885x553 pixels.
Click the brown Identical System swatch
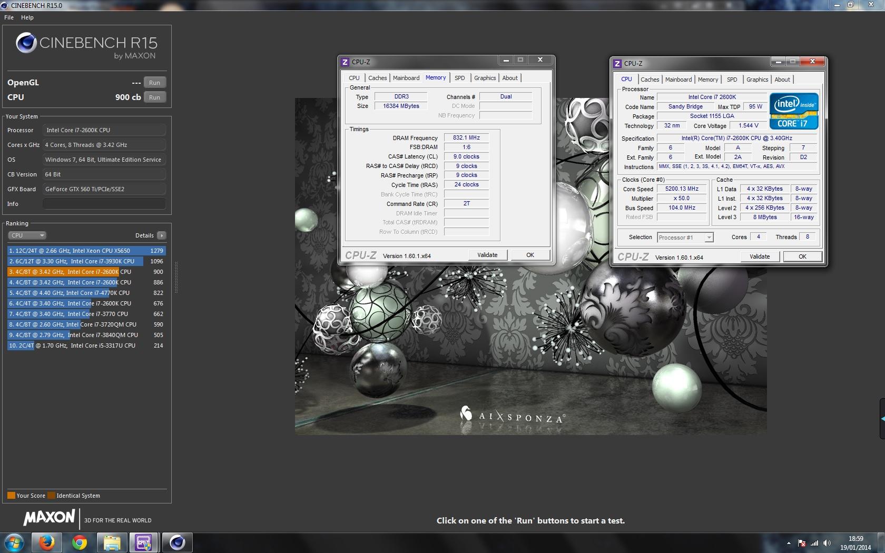[x=51, y=496]
